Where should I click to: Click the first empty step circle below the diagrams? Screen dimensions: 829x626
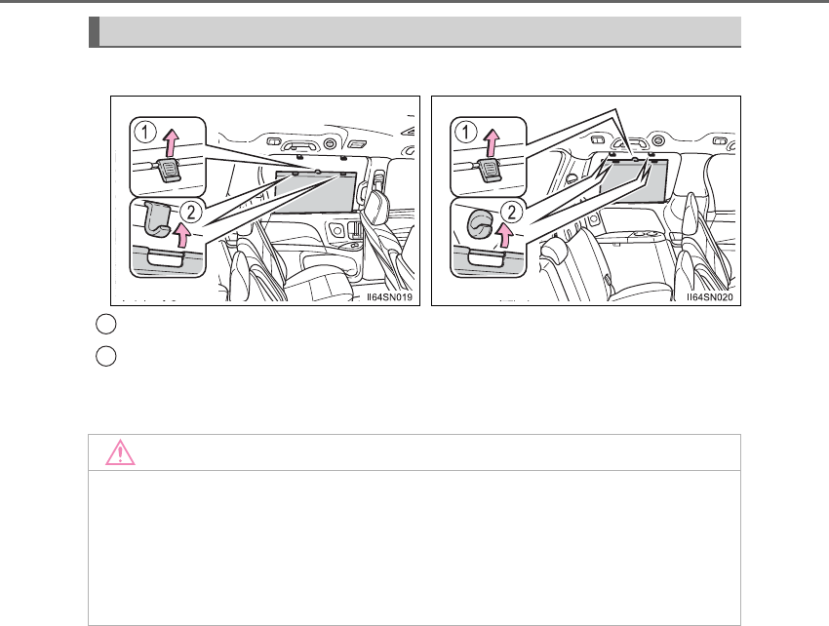[x=105, y=324]
